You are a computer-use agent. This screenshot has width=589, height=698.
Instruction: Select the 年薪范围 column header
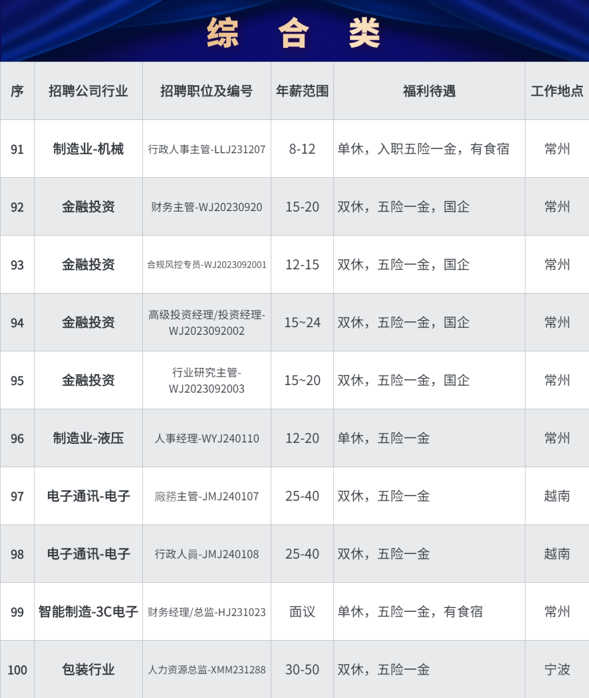coord(302,91)
